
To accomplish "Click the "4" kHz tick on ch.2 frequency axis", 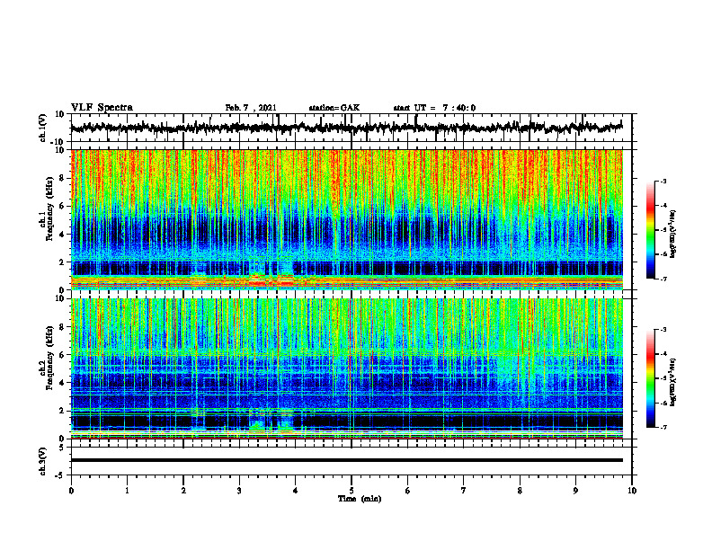I will [x=63, y=383].
